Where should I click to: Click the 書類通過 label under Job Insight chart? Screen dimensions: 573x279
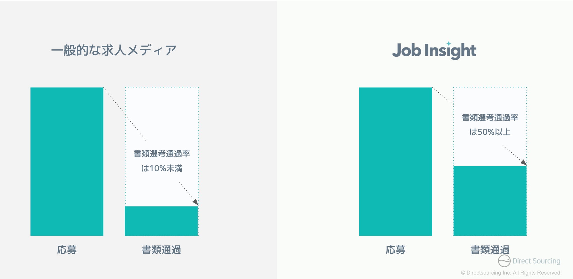pyautogui.click(x=490, y=250)
